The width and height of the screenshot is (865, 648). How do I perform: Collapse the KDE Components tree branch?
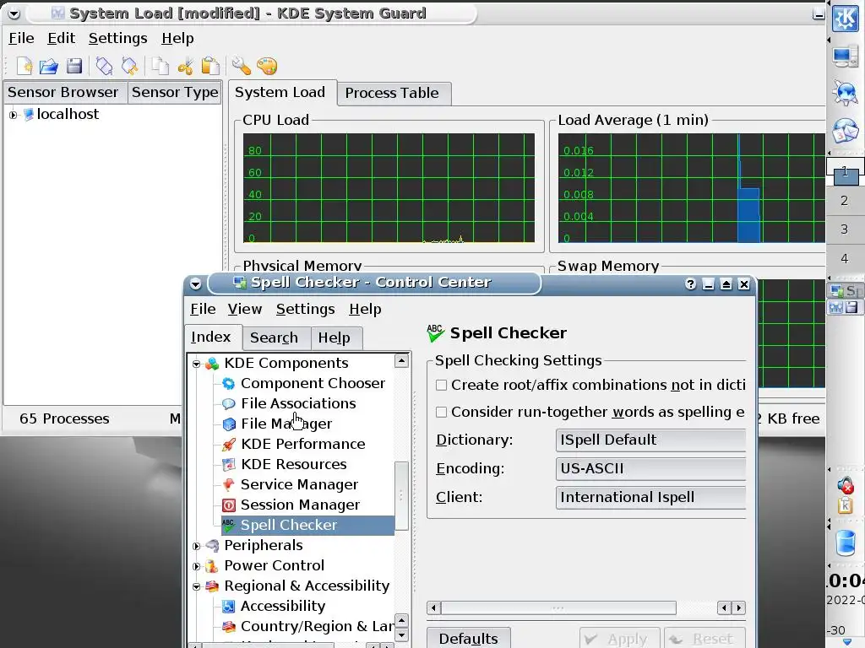click(196, 364)
